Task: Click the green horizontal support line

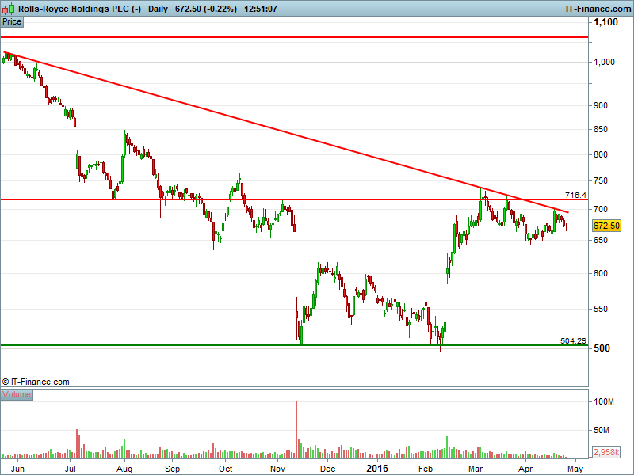Action: click(x=294, y=345)
